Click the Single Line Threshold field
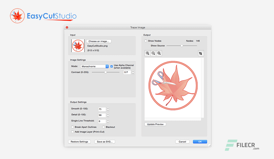274x159 pixels. [102, 121]
